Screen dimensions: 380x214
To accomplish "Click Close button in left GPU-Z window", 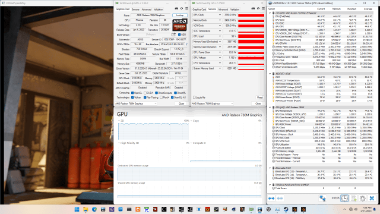I will (182, 103).
